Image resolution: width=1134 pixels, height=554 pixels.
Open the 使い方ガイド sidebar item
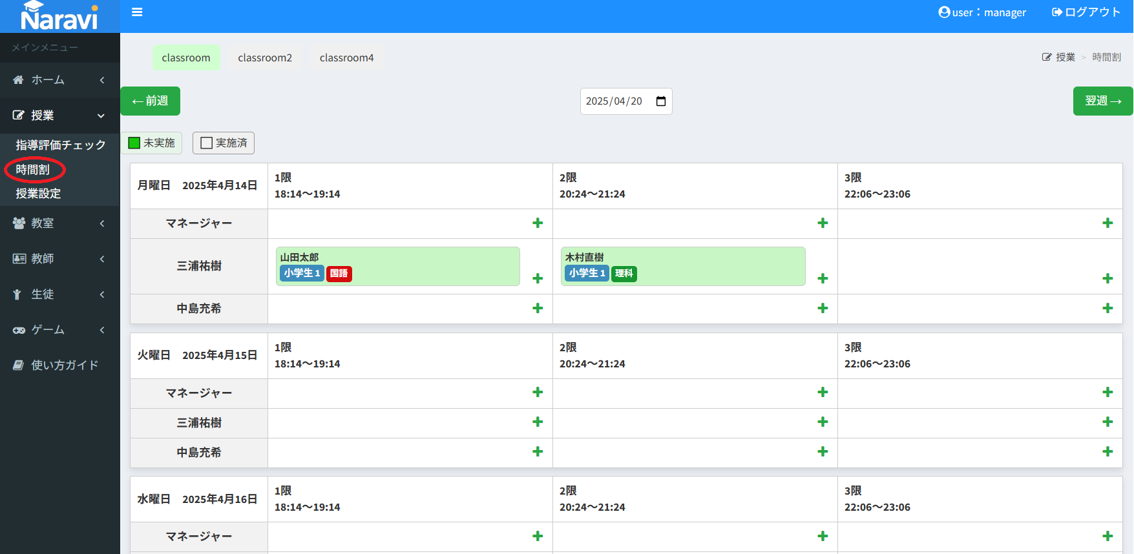tap(59, 365)
